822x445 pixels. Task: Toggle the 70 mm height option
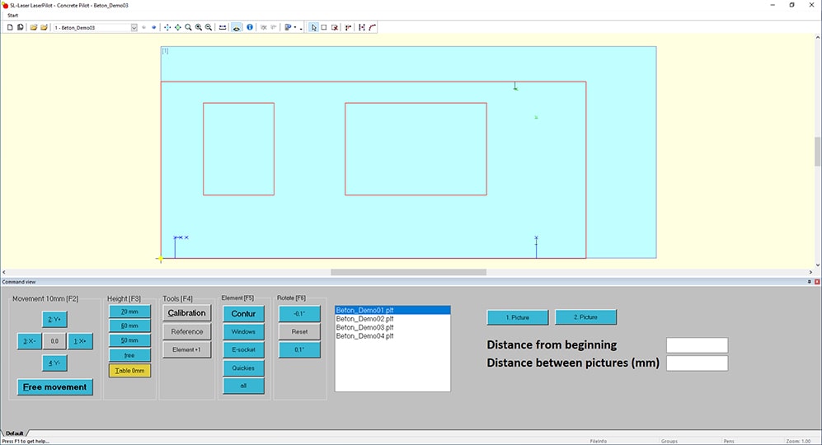[x=129, y=311]
